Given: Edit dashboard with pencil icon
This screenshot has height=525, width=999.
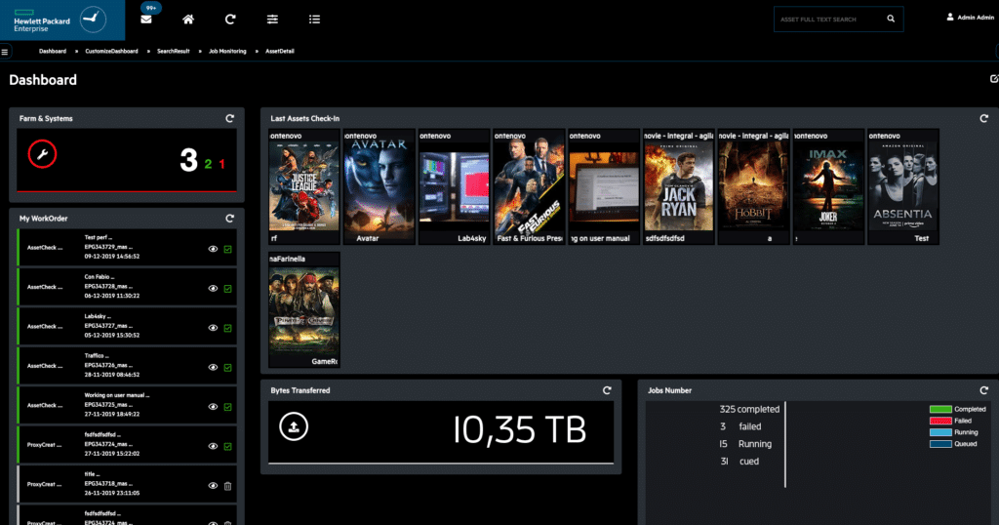Looking at the screenshot, I should pyautogui.click(x=994, y=79).
